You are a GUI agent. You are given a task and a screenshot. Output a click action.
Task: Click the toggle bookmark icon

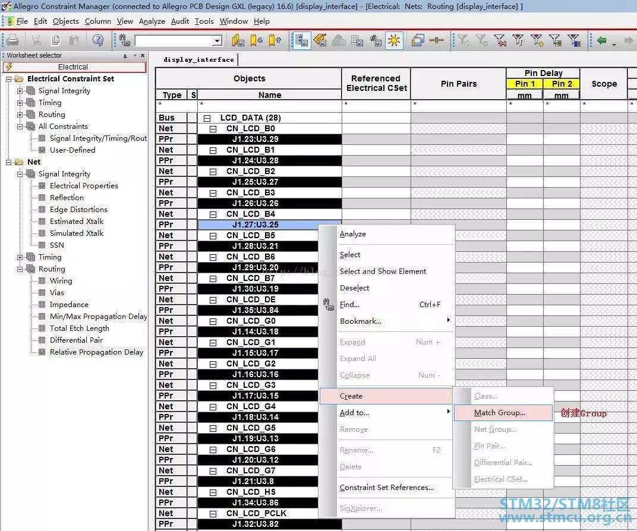(238, 40)
